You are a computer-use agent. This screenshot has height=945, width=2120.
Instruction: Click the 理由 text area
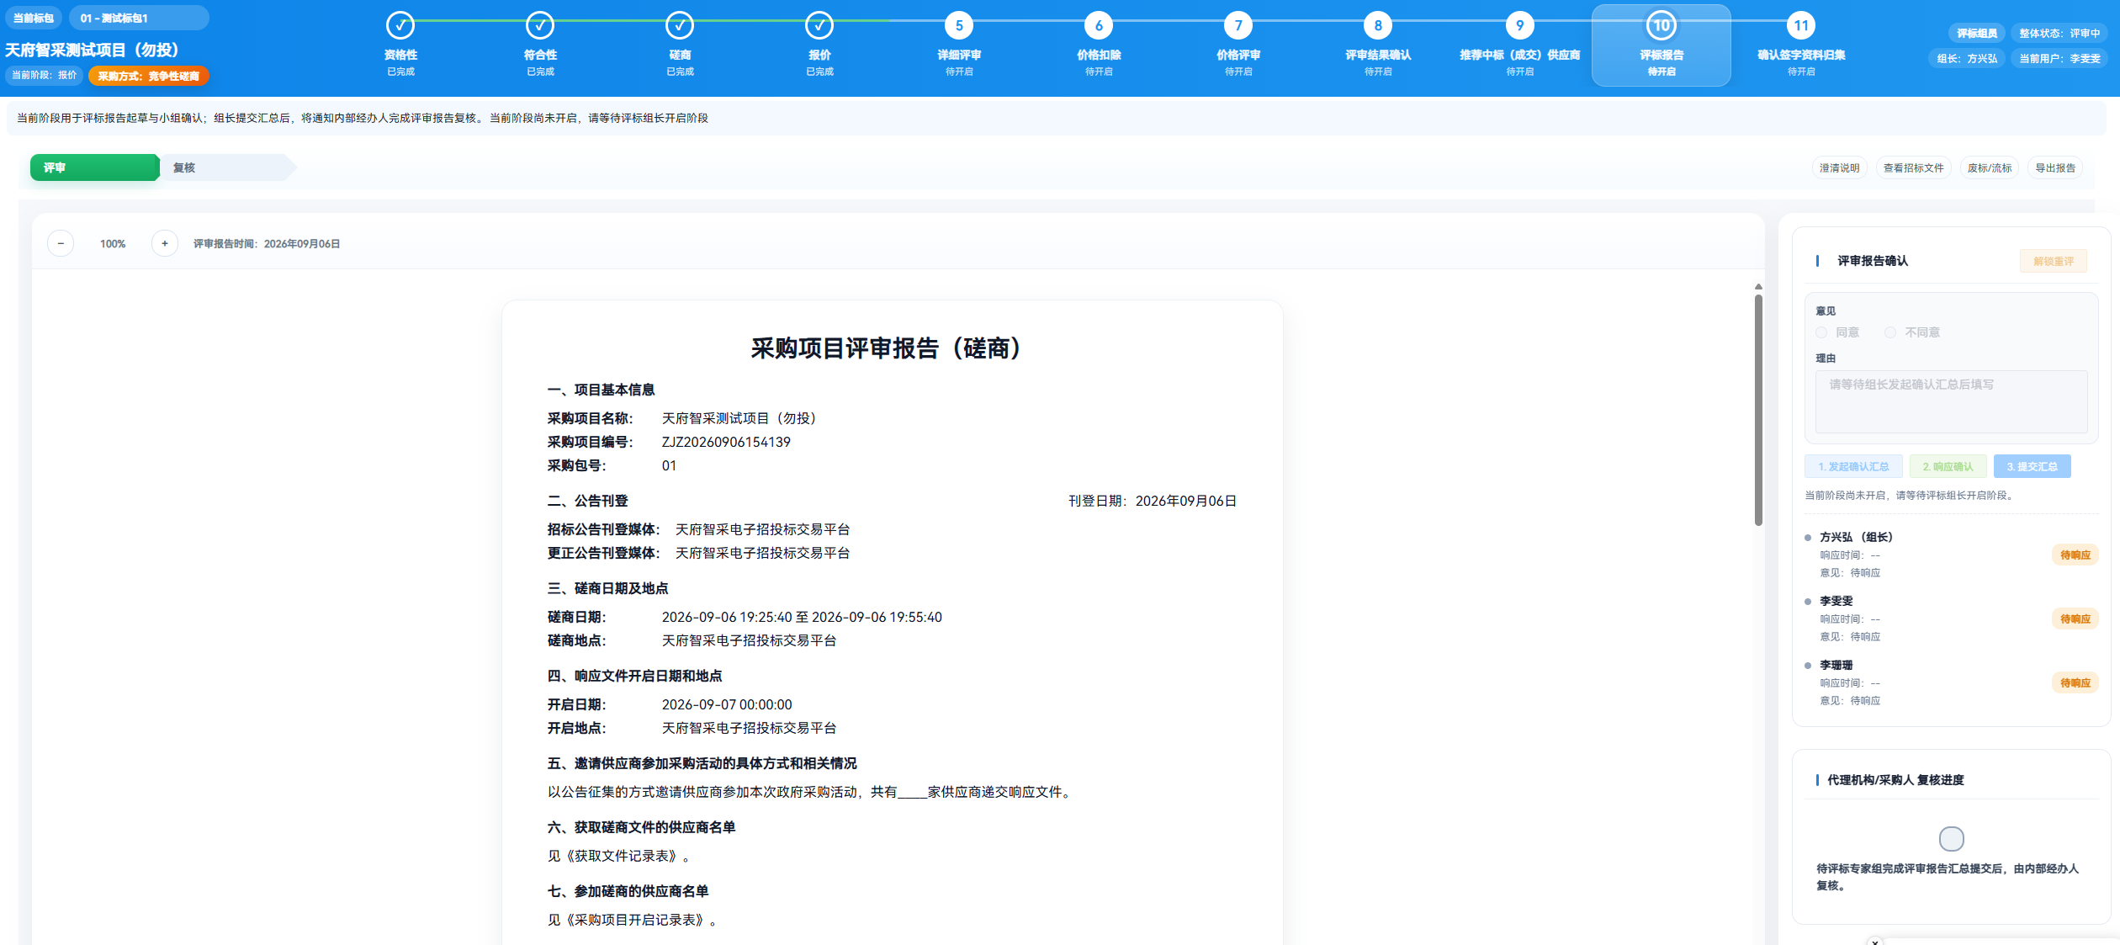click(1951, 401)
